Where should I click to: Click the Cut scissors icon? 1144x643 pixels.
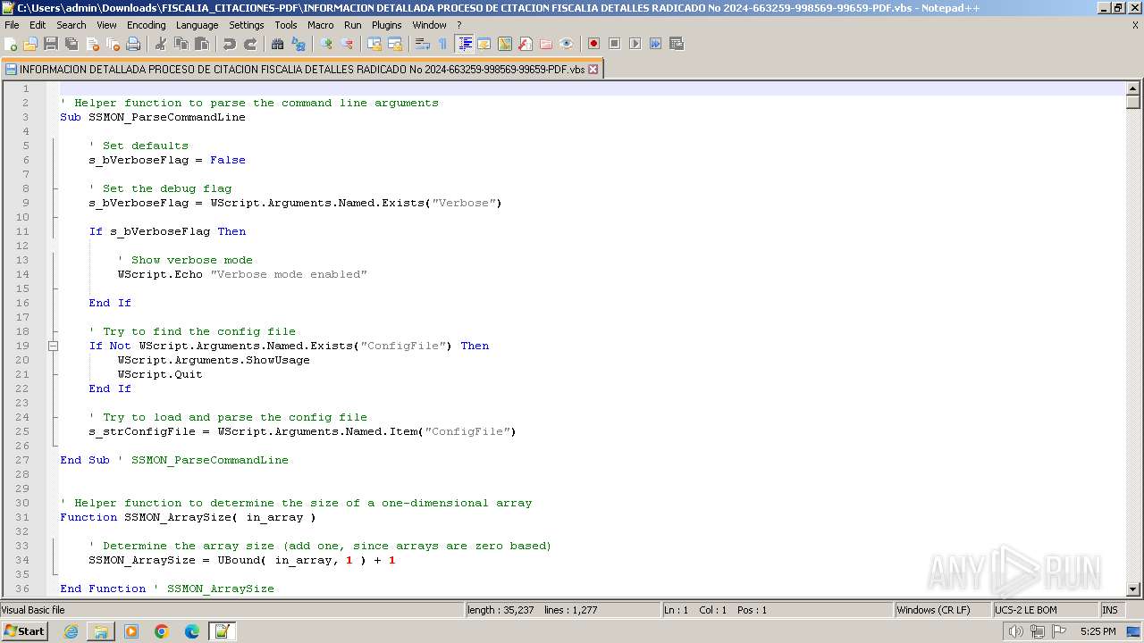click(x=161, y=44)
